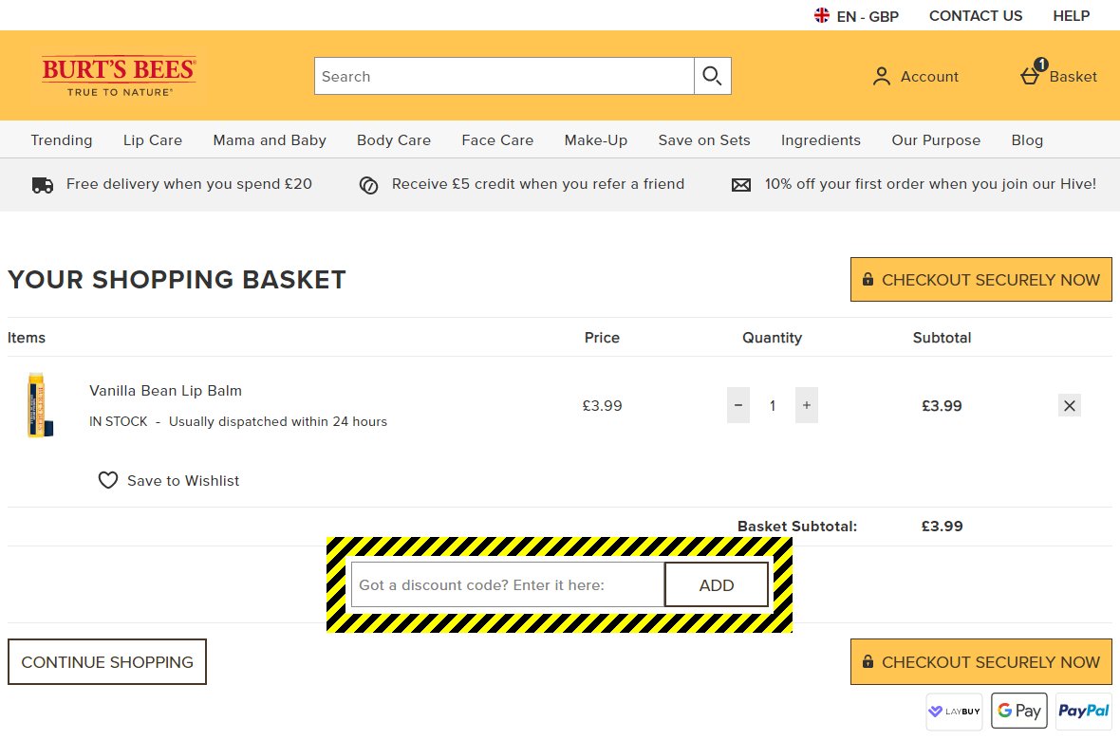
Task: Click the PayPal payment button
Action: point(1084,711)
